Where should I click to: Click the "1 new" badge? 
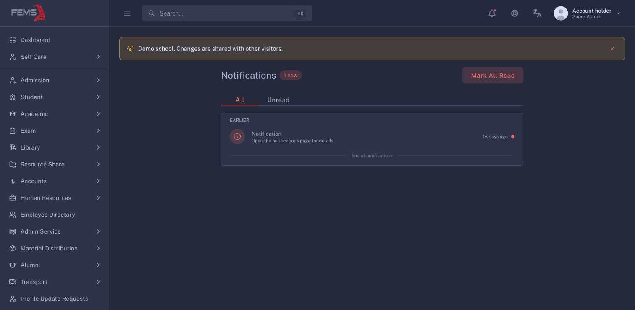pyautogui.click(x=291, y=76)
